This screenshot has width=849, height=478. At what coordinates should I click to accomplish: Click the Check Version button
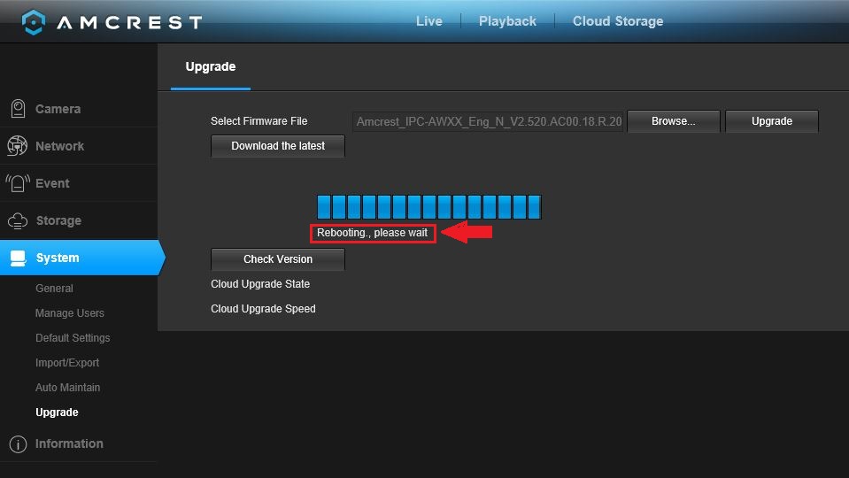coord(278,259)
